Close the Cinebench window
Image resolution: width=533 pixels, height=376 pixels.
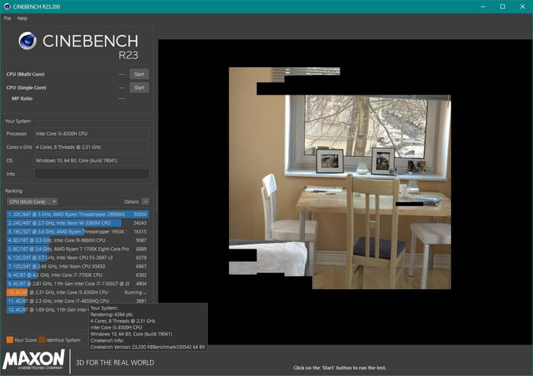(522, 7)
